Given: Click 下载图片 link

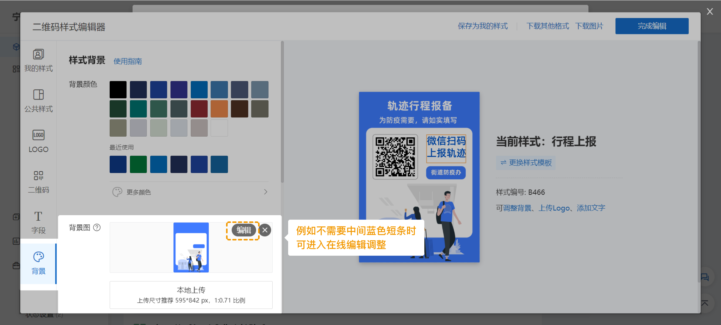Looking at the screenshot, I should pos(589,26).
